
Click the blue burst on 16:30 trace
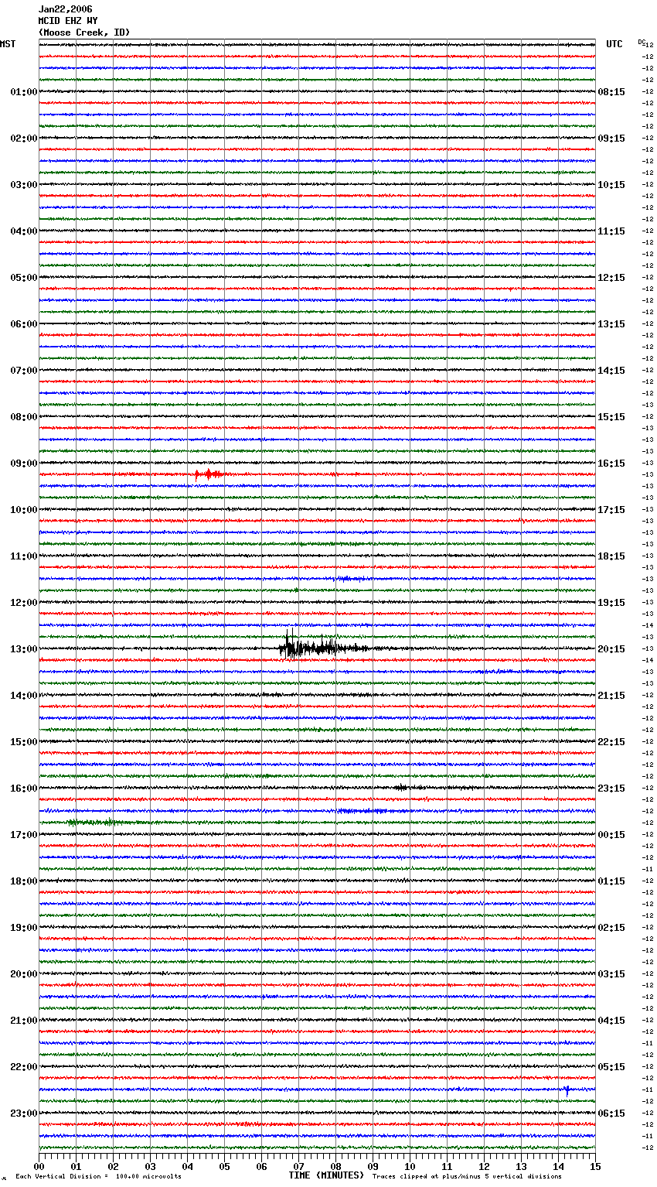pos(362,811)
